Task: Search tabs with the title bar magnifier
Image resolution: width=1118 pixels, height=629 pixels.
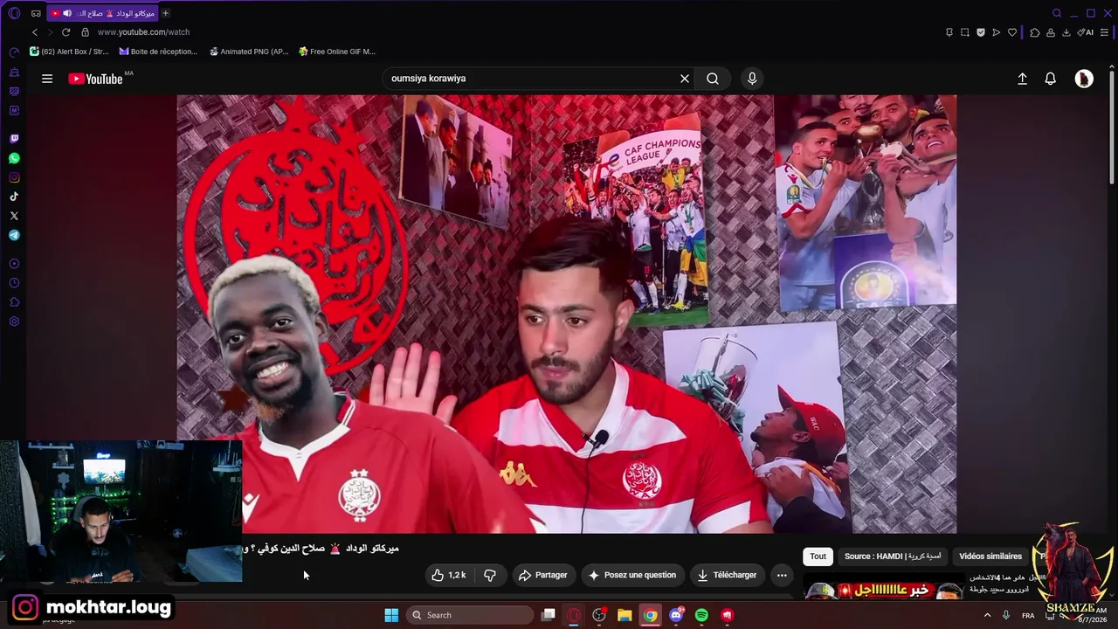Action: pyautogui.click(x=1057, y=13)
